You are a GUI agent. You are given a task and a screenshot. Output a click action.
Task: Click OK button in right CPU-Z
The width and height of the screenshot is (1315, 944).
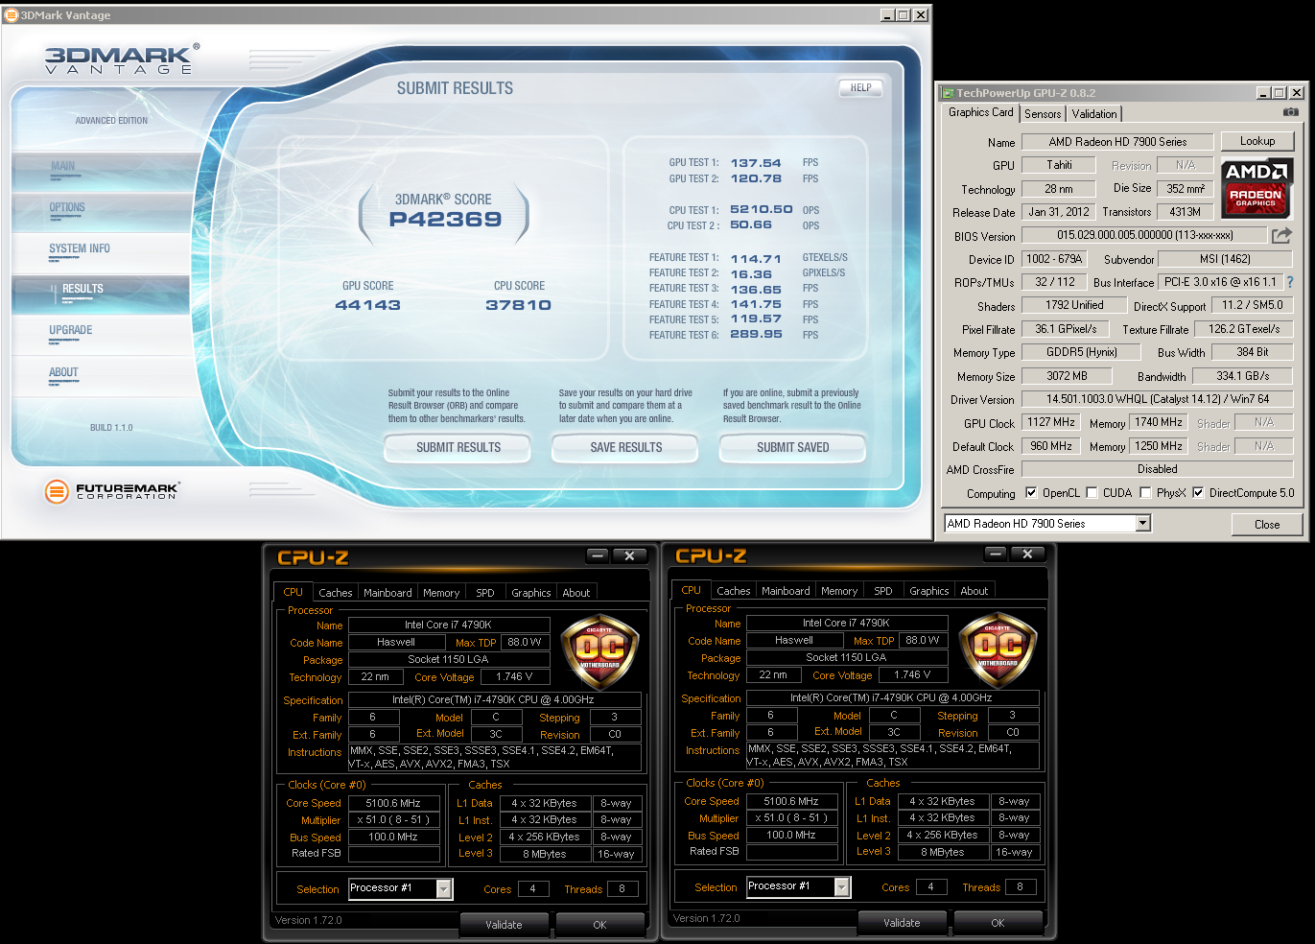(998, 923)
